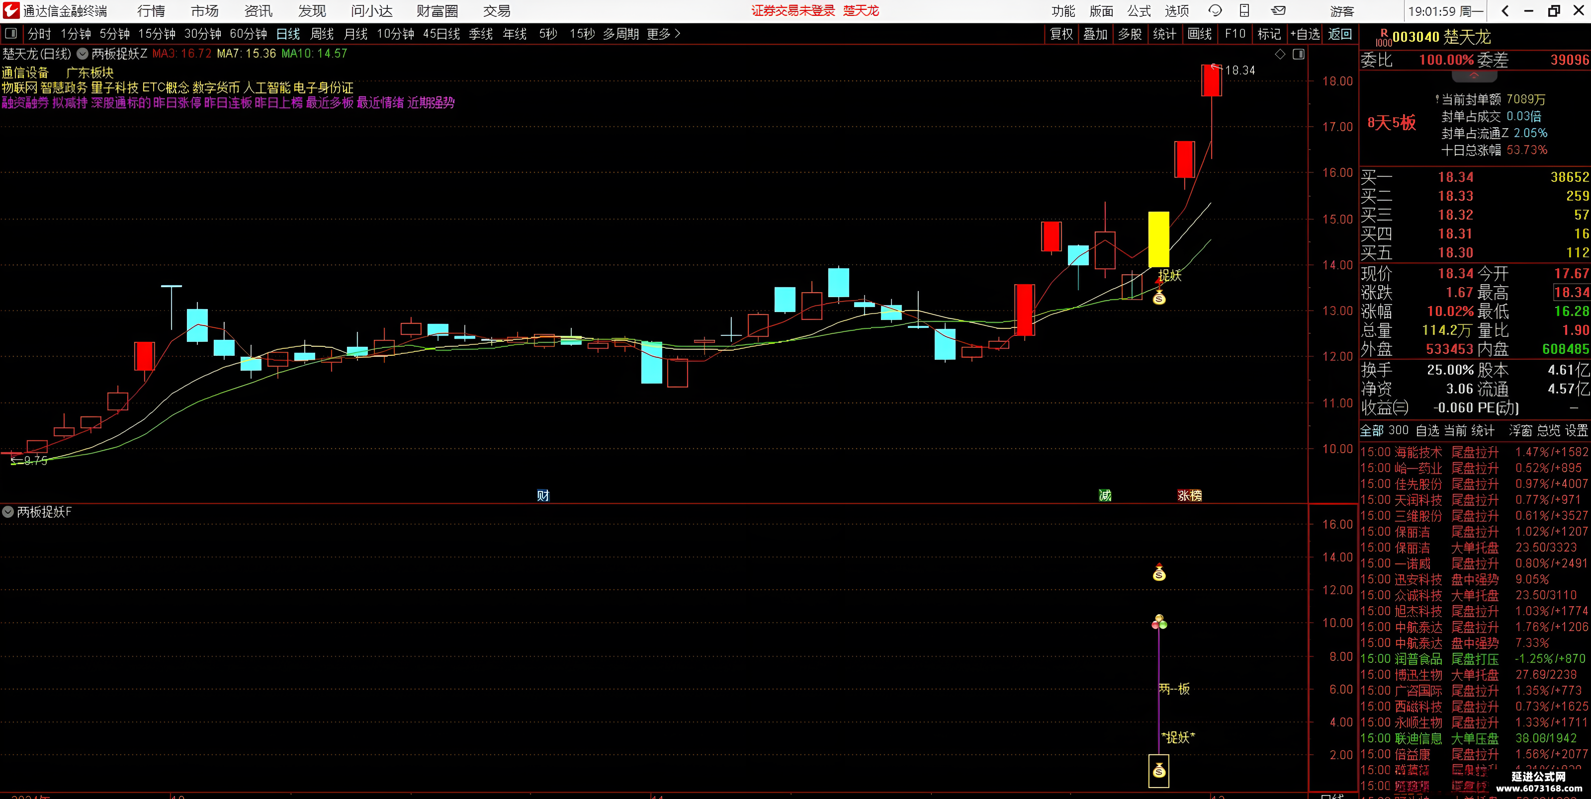This screenshot has height=799, width=1591.
Task: Click the 返回 button
Action: click(1339, 34)
